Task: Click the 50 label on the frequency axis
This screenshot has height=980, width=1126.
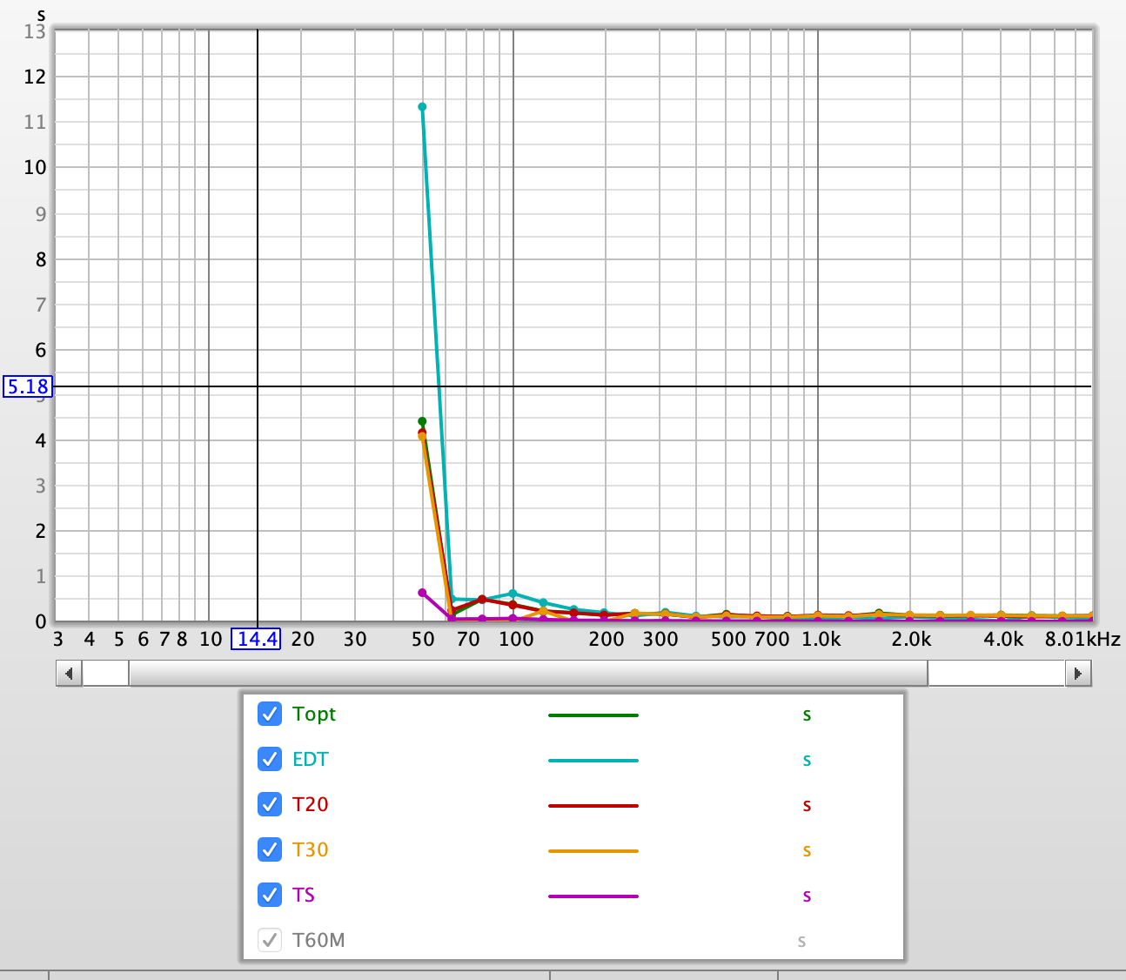Action: click(x=423, y=640)
